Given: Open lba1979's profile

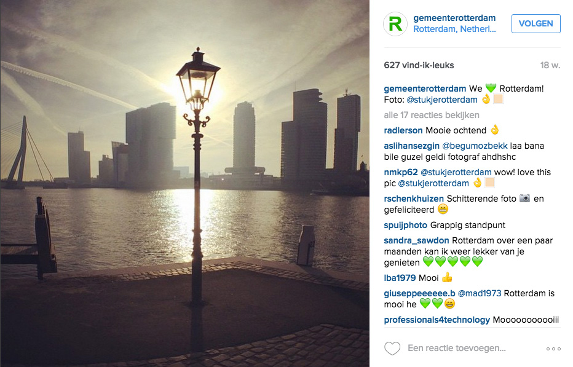Looking at the screenshot, I should [x=400, y=278].
